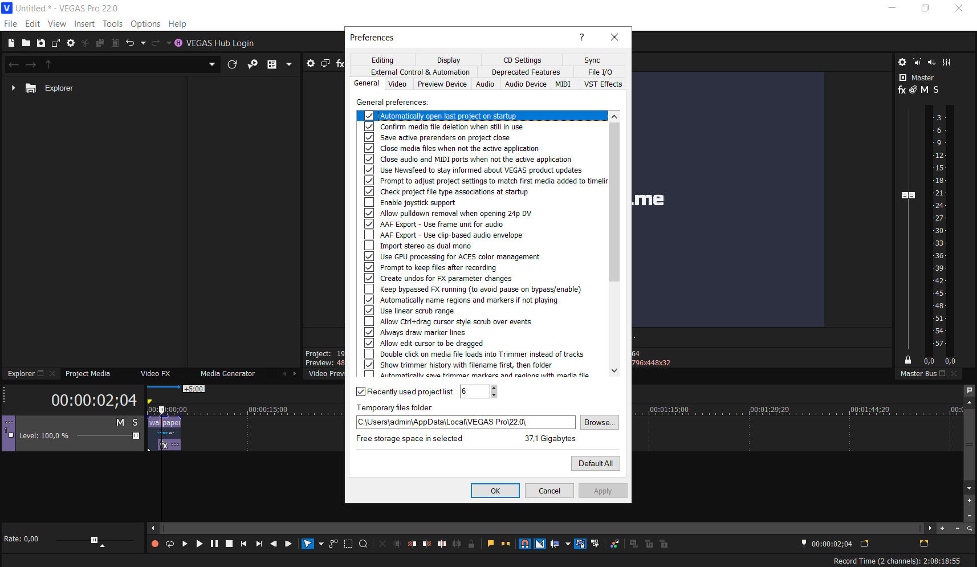Click the Explorer refresh icon

(232, 64)
